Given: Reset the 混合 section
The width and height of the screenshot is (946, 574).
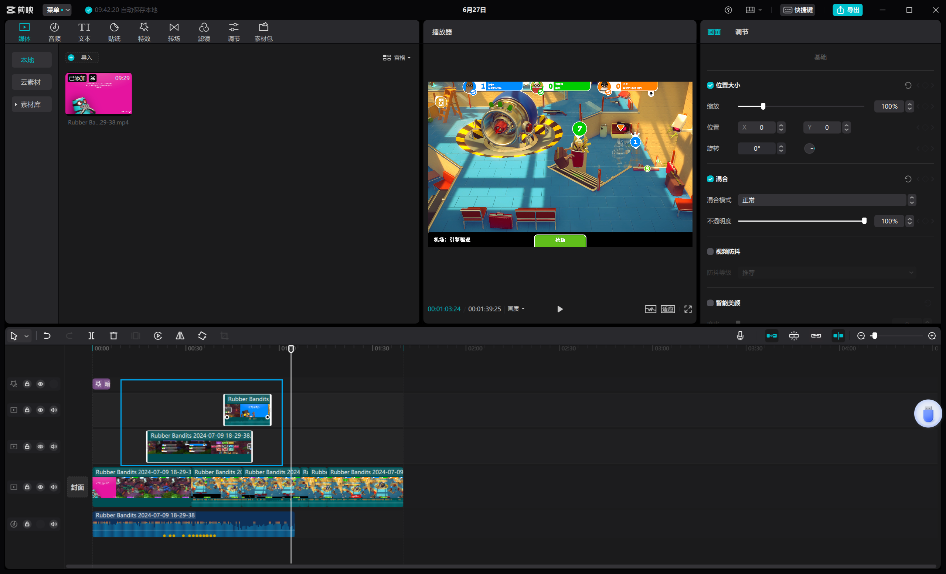Looking at the screenshot, I should click(908, 179).
